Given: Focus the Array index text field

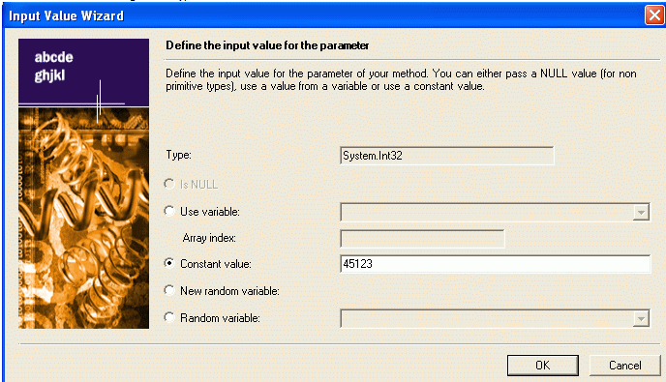Looking at the screenshot, I should [x=422, y=239].
